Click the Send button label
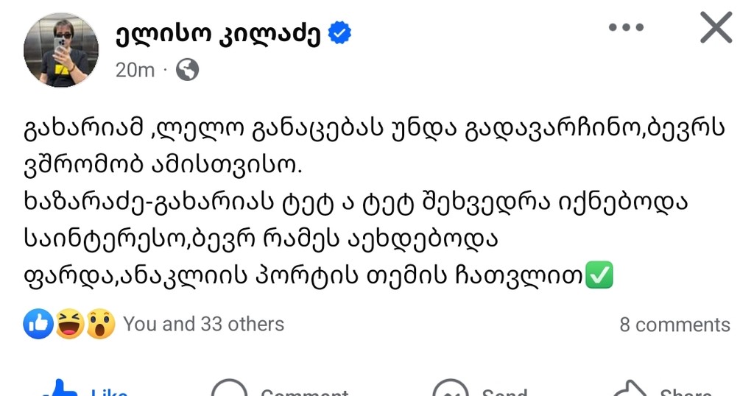This screenshot has width=754, height=396. click(x=504, y=392)
